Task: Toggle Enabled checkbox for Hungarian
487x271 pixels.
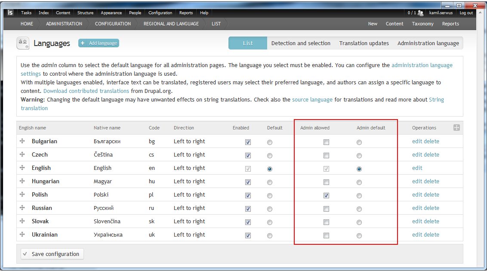Action: [x=248, y=182]
